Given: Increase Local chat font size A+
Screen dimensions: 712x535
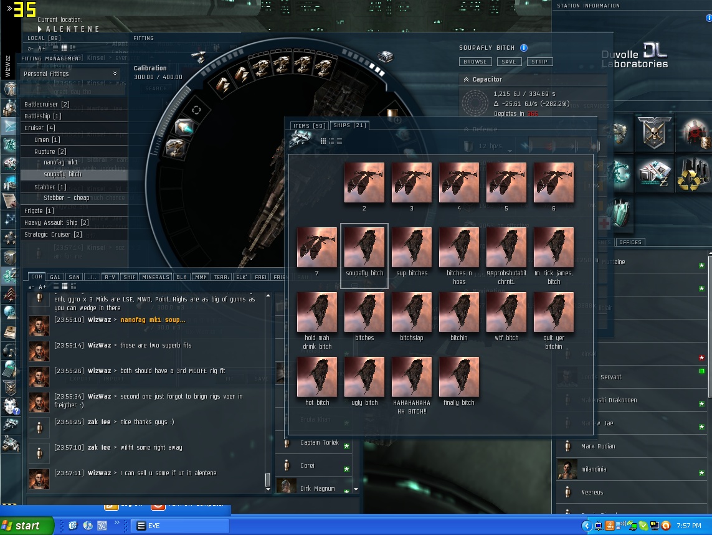Looking at the screenshot, I should 42,48.
